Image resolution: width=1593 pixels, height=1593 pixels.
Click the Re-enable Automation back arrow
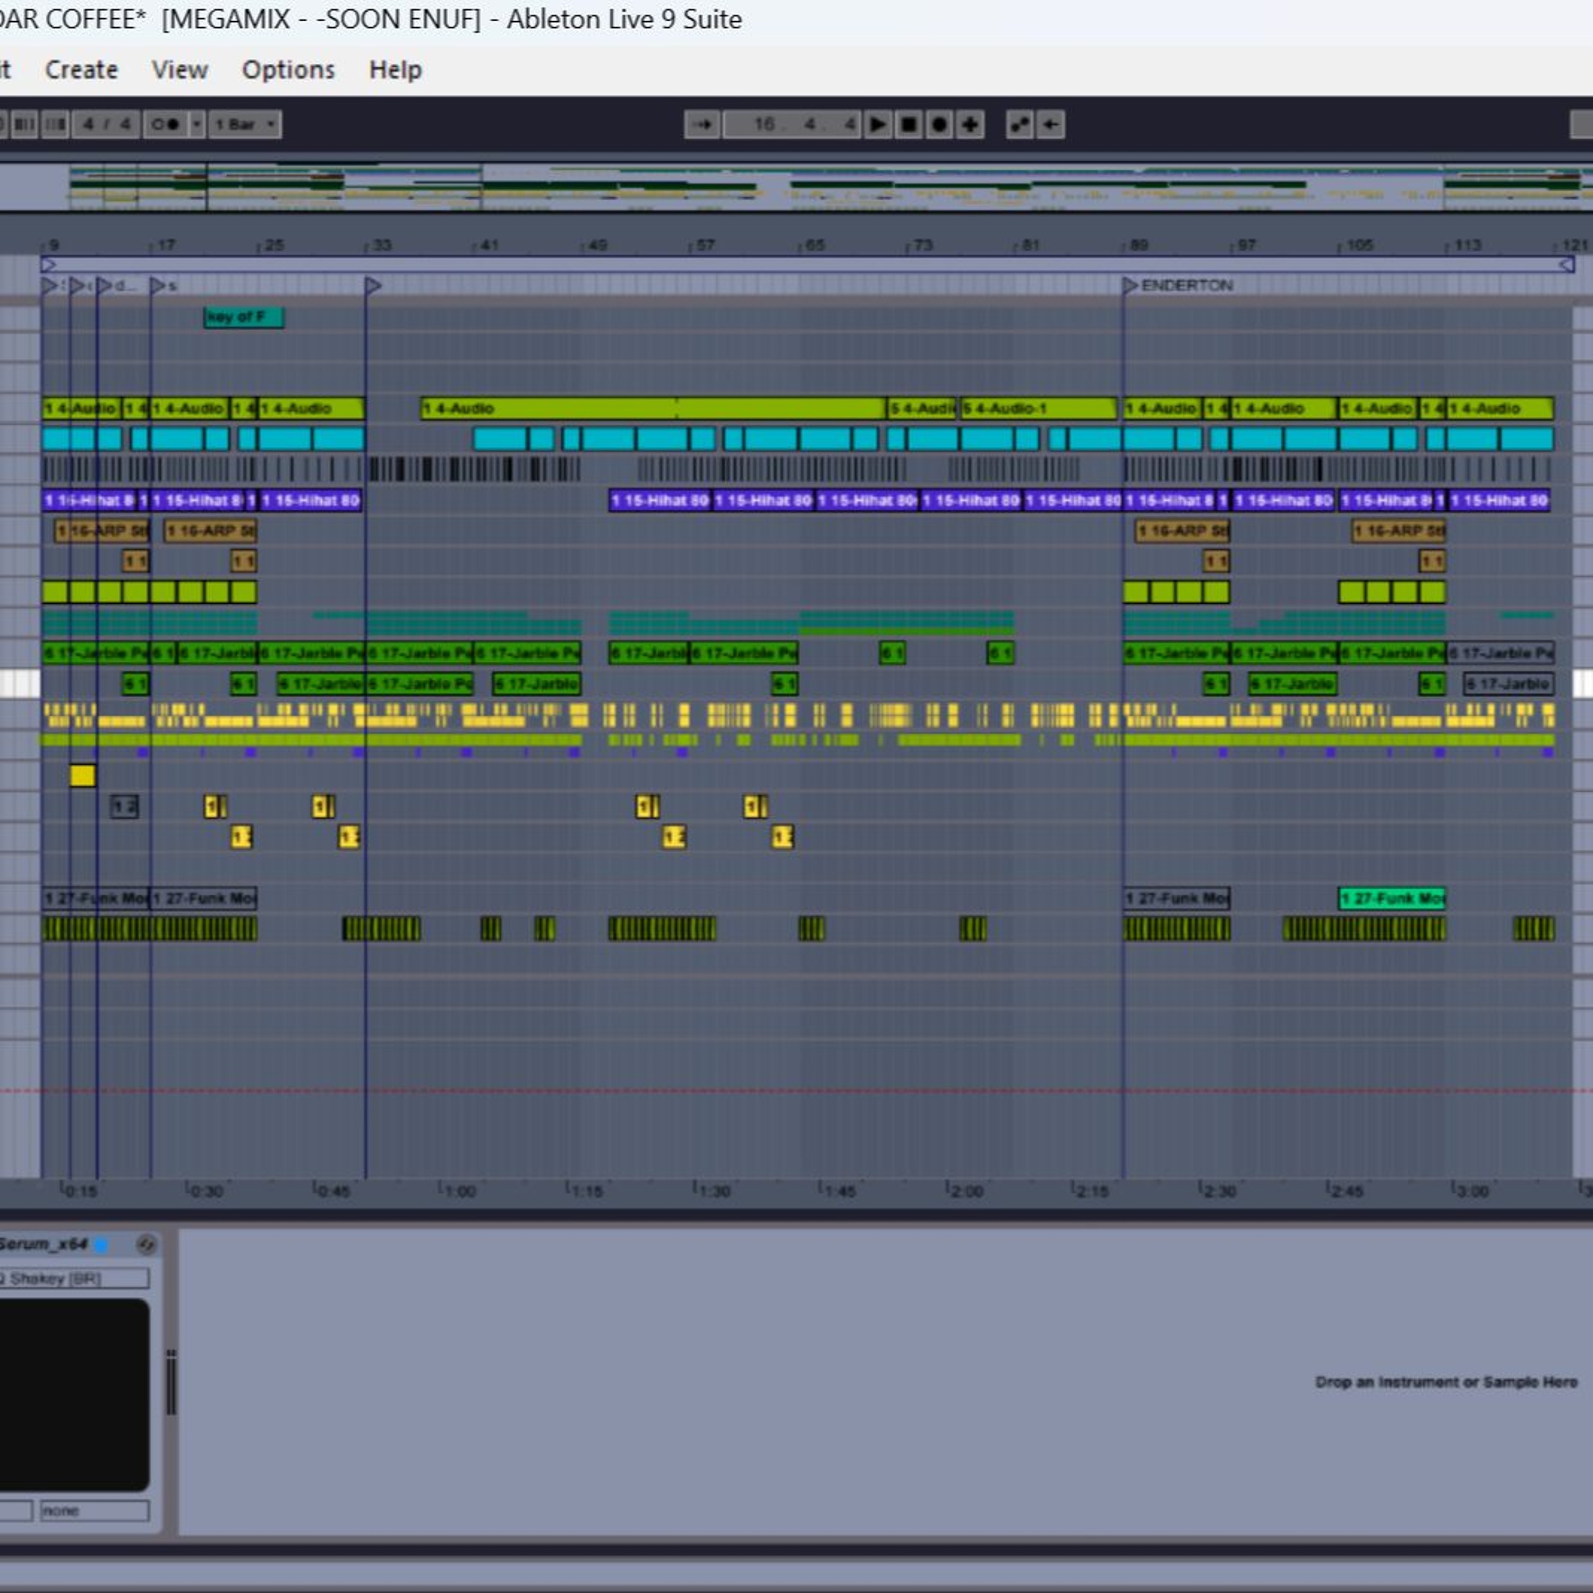(1050, 124)
